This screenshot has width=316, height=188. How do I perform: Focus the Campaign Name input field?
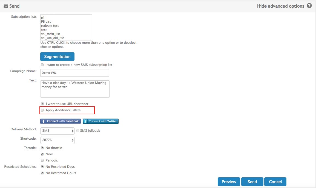(74, 73)
